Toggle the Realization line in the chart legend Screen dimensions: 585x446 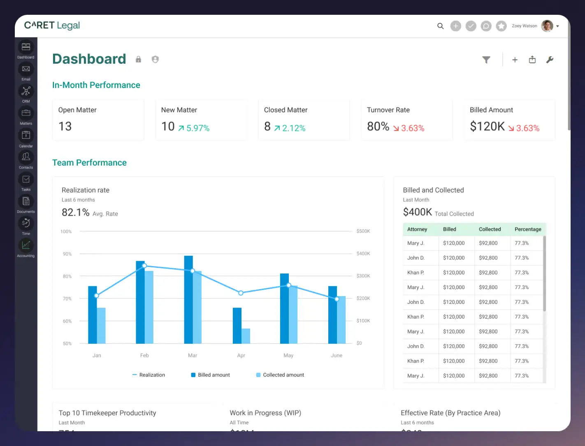(x=149, y=375)
